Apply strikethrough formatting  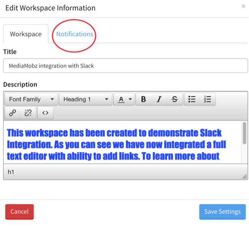(x=174, y=99)
